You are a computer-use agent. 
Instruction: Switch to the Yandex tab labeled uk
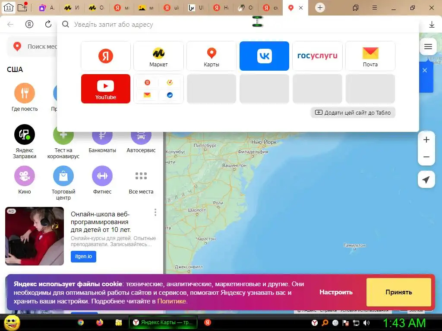(x=171, y=8)
